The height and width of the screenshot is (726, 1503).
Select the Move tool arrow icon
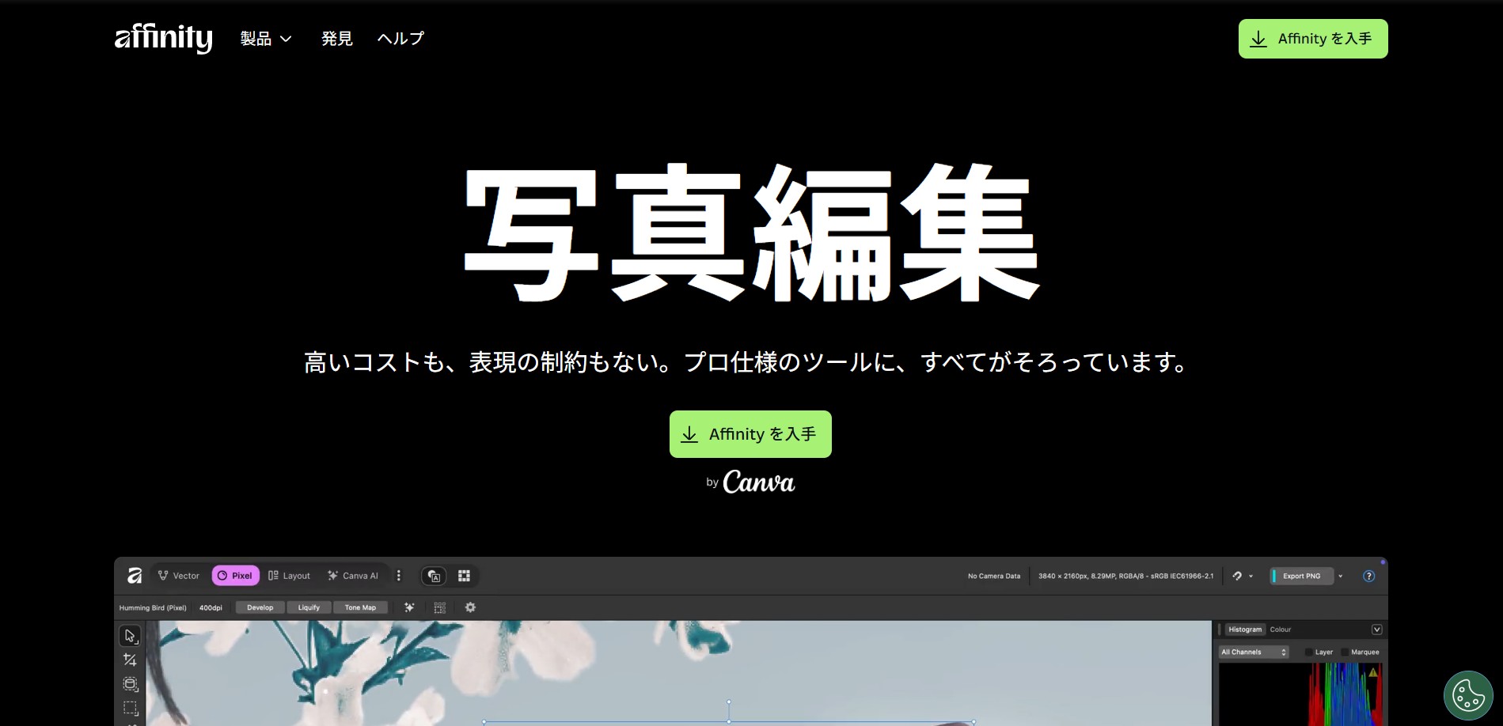tap(130, 636)
